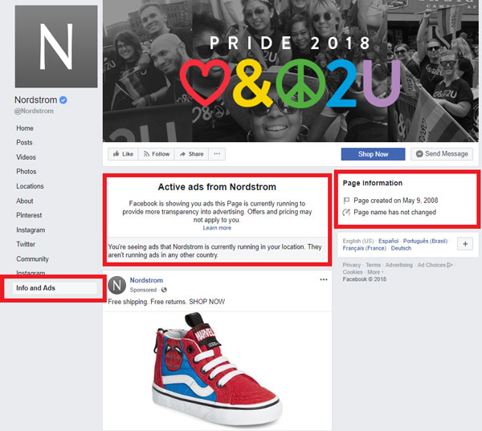The image size is (482, 431).
Task: Expand the More footer dropdown
Action: tap(375, 272)
